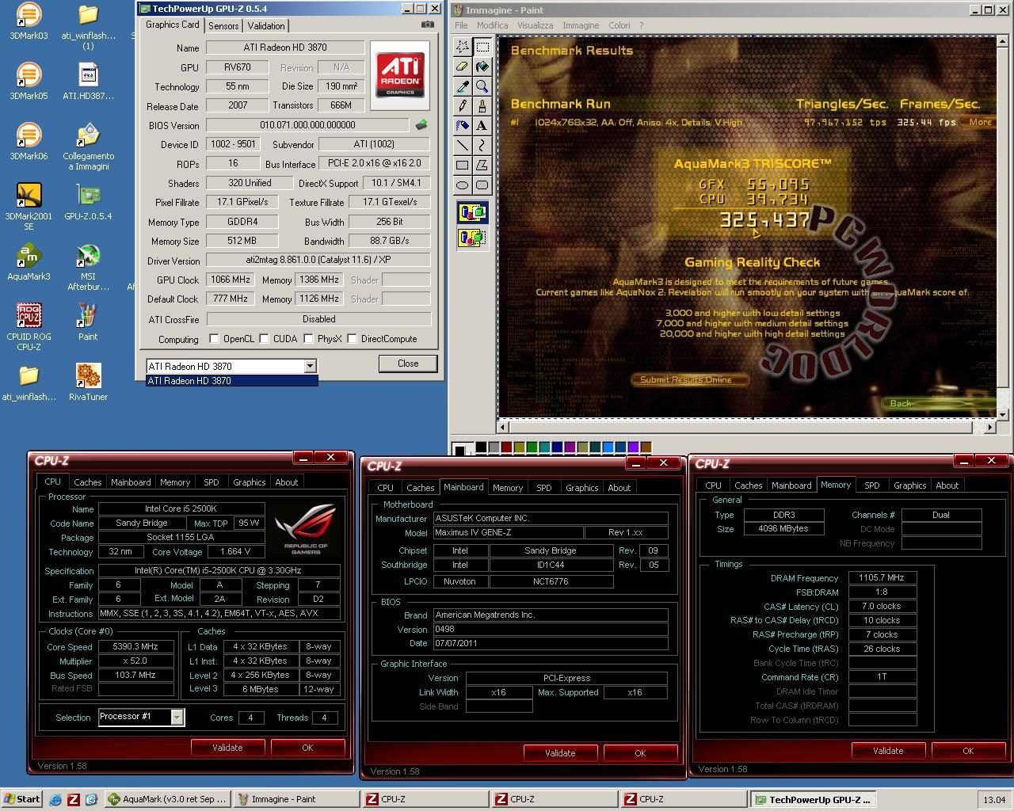
Task: Choose the transparent selection mode option
Action: [x=473, y=238]
